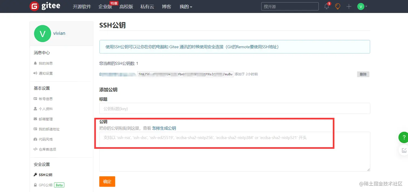Open the Gitee logo homepage
408x192 pixels.
tap(45, 6)
